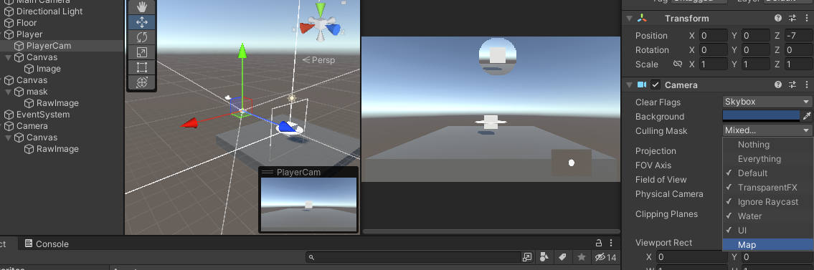The image size is (814, 270).
Task: Toggle constrained proportions link on Scale
Action: (677, 64)
